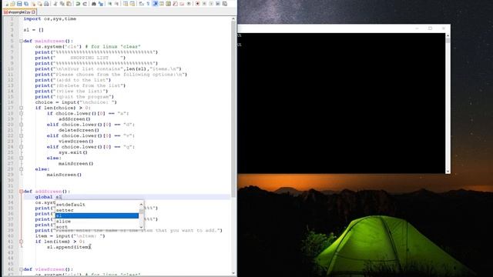Image resolution: width=493 pixels, height=277 pixels.
Task: Click the Zoom In toolbar icon
Action: click(109, 4)
